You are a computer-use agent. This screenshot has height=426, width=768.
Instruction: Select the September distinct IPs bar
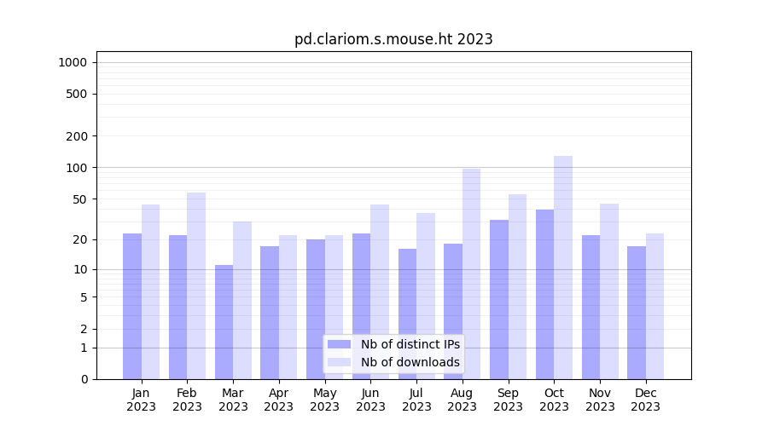point(499,299)
